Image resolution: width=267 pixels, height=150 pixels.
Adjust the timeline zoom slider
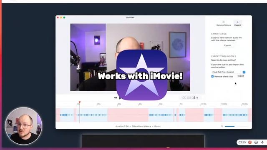(237, 126)
